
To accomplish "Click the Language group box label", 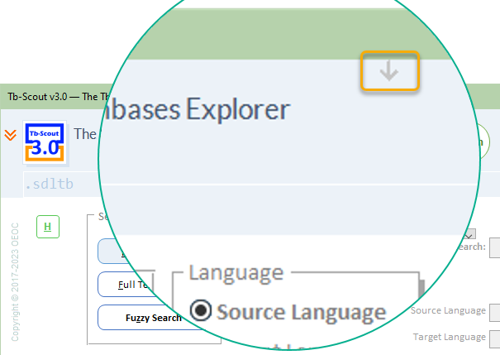I will pos(236,272).
